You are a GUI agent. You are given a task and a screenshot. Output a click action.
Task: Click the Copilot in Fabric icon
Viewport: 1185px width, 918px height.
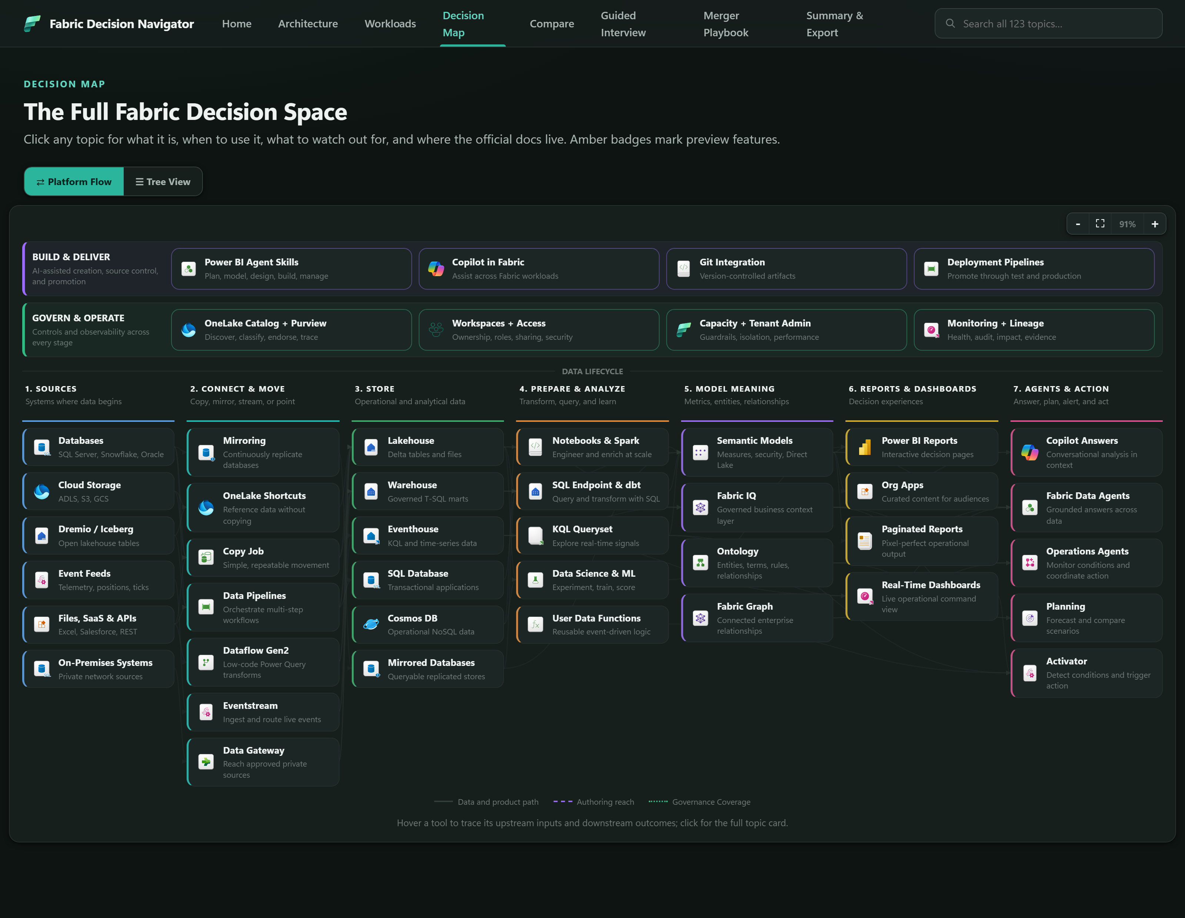(x=436, y=269)
